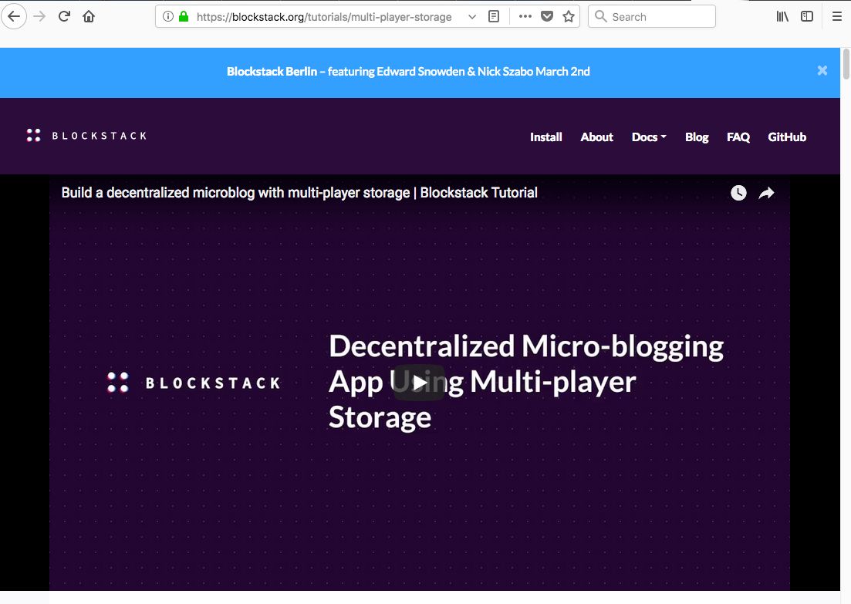Open the Firefox hamburger menu

point(837,16)
